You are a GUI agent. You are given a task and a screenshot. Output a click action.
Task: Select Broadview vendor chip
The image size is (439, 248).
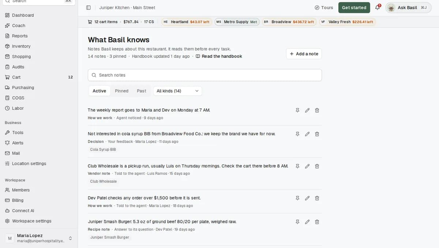[289, 22]
